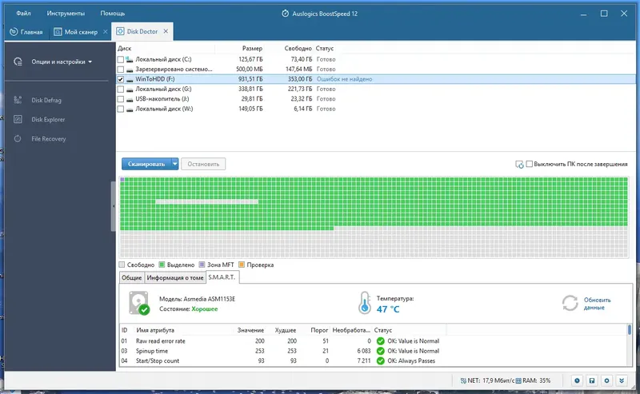Click the refresh data circular arrows icon
The height and width of the screenshot is (394, 640).
pyautogui.click(x=570, y=303)
